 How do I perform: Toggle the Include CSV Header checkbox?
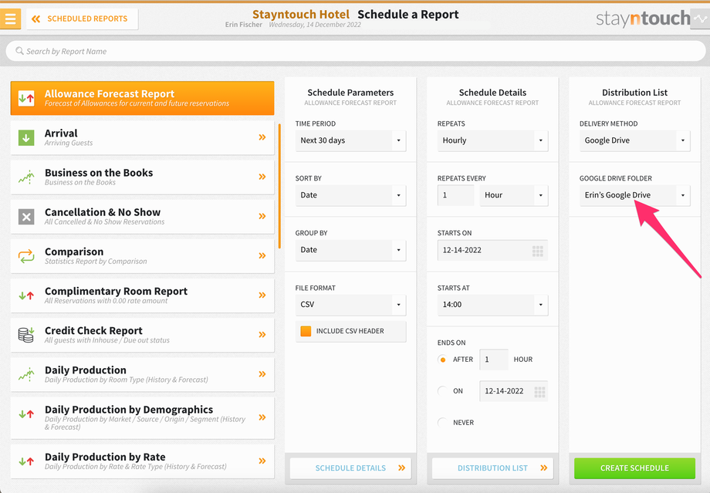pos(306,332)
